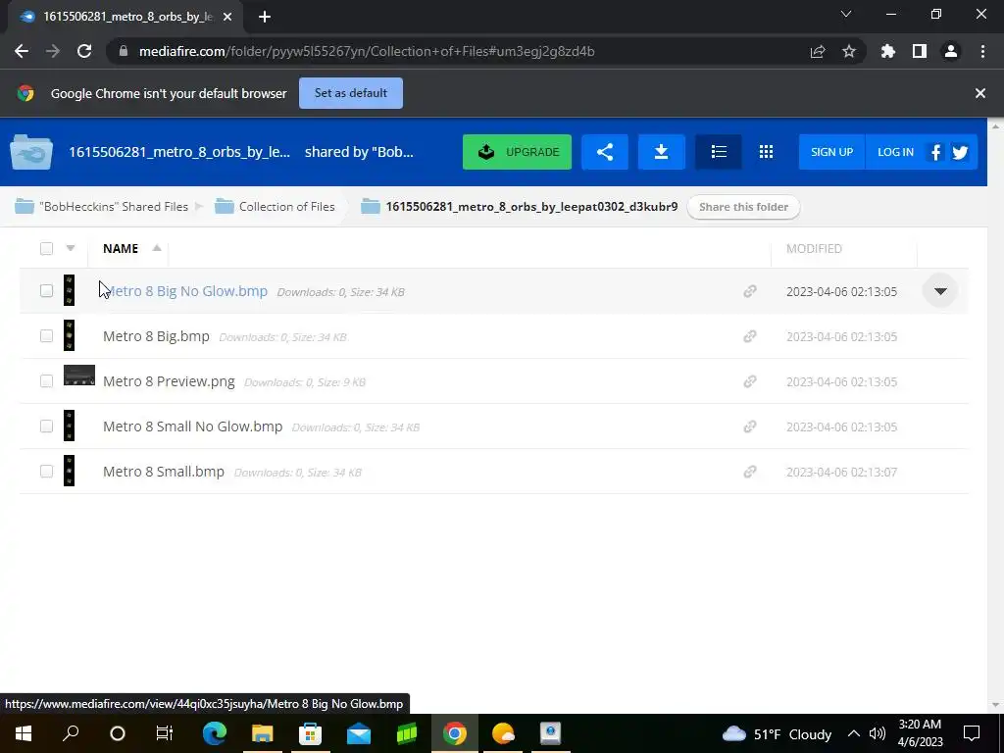Check Metro 8 Big No Glow.bmp checkbox
The image size is (1004, 753).
click(46, 290)
